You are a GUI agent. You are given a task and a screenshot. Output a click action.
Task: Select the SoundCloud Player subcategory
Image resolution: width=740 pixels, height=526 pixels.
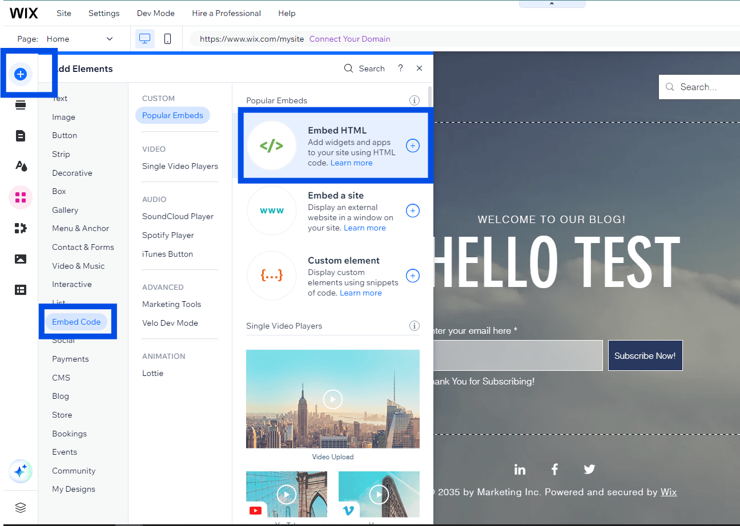(x=178, y=216)
